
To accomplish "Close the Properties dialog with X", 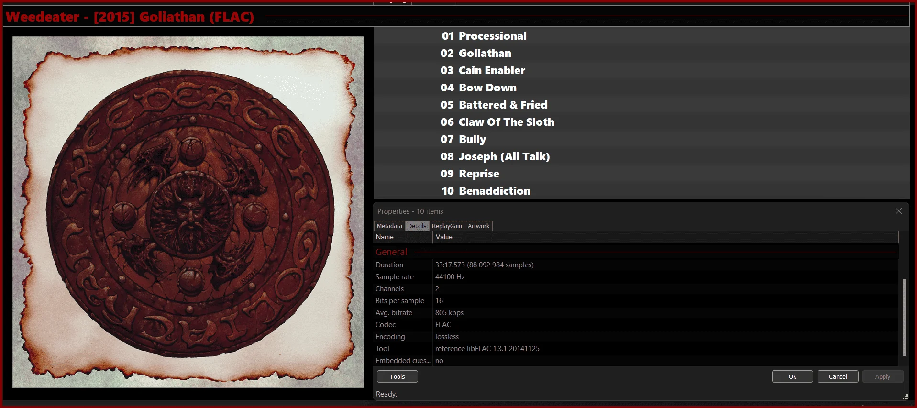I will [898, 211].
